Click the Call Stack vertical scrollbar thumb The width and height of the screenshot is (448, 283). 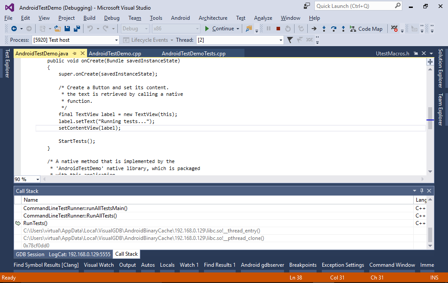[430, 235]
